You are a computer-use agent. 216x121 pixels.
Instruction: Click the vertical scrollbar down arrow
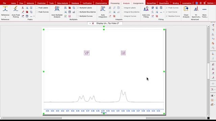point(208,116)
